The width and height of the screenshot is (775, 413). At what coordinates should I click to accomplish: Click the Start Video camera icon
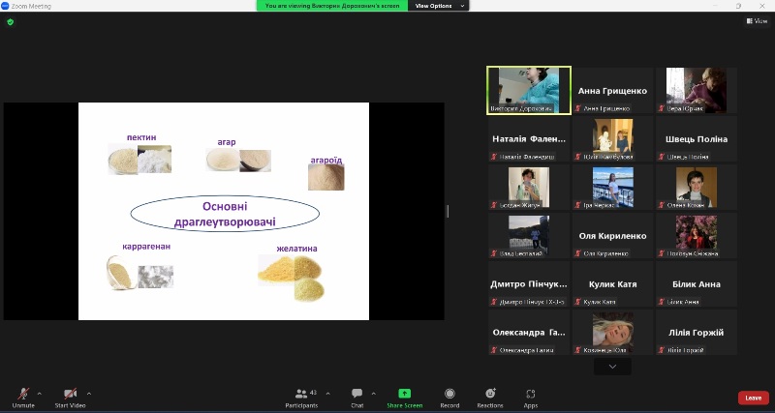pos(70,394)
